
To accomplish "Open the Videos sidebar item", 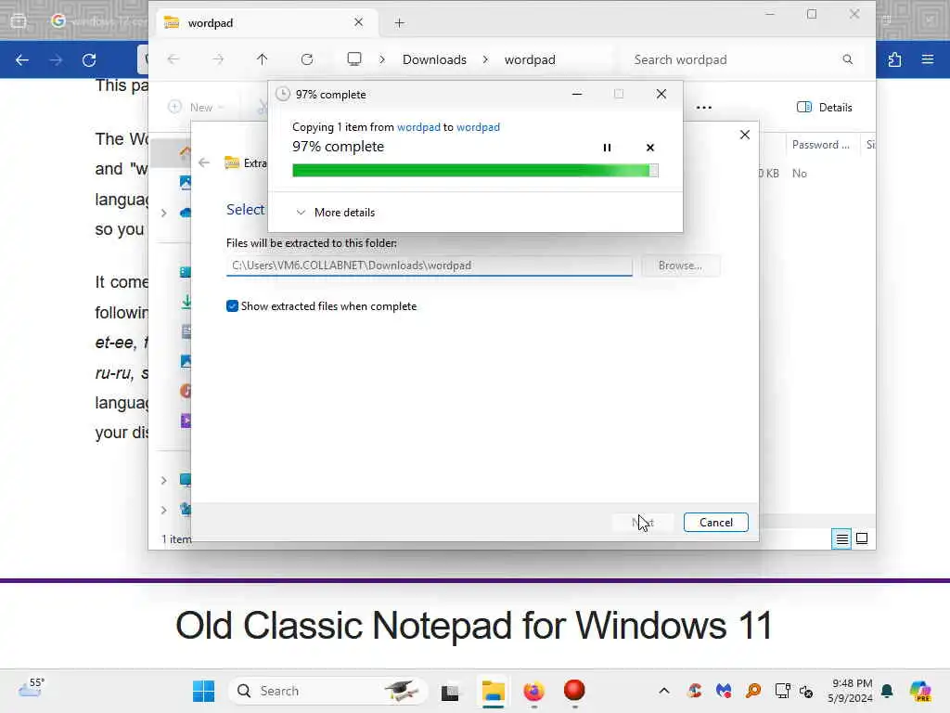I will tap(186, 421).
